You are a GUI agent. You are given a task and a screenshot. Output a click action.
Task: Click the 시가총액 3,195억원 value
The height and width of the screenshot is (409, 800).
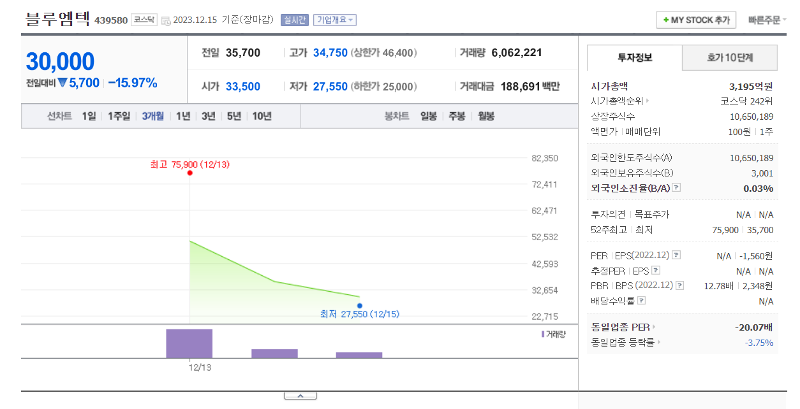pos(751,85)
